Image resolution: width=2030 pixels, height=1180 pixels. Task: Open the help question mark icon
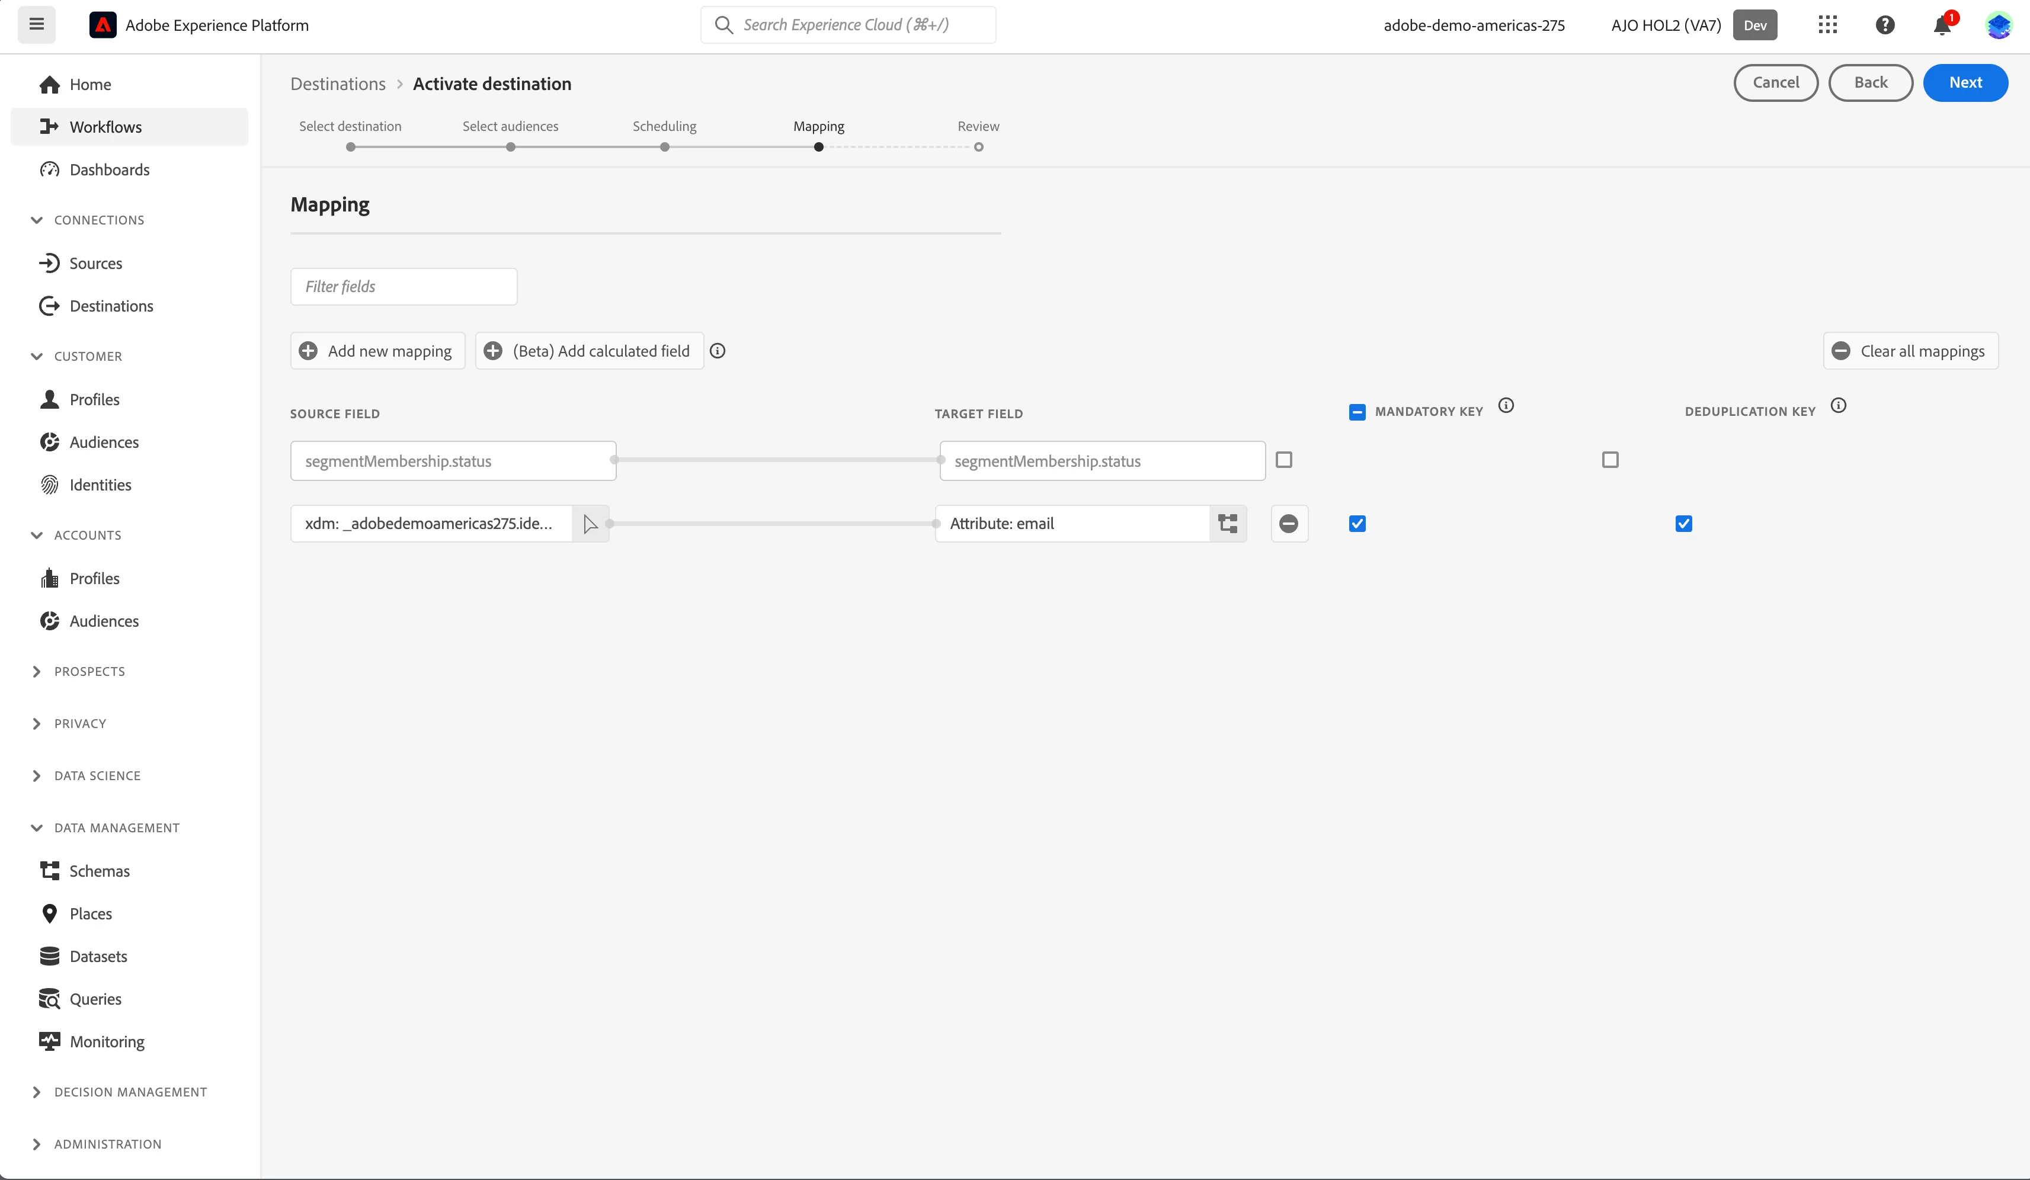pyautogui.click(x=1885, y=25)
